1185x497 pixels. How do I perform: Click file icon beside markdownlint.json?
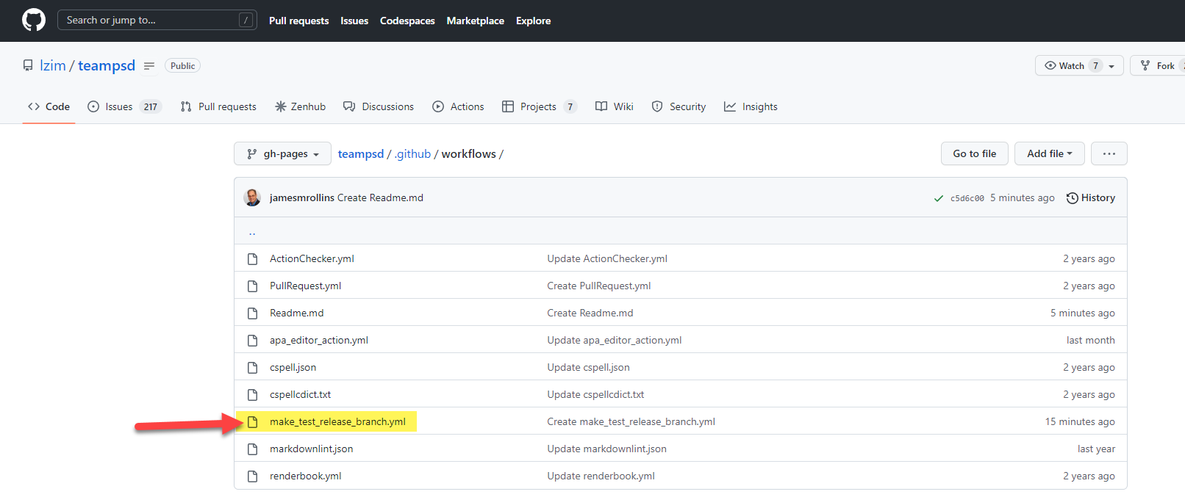[x=252, y=449]
